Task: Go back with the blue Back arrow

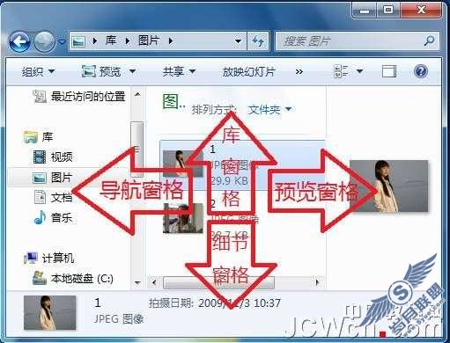Action: 19,41
